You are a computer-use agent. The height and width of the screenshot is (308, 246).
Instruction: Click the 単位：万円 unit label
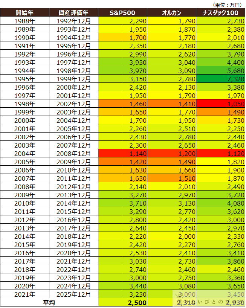click(227, 5)
